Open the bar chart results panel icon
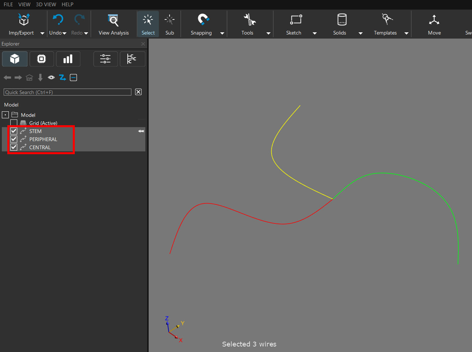This screenshot has width=472, height=352. point(68,59)
